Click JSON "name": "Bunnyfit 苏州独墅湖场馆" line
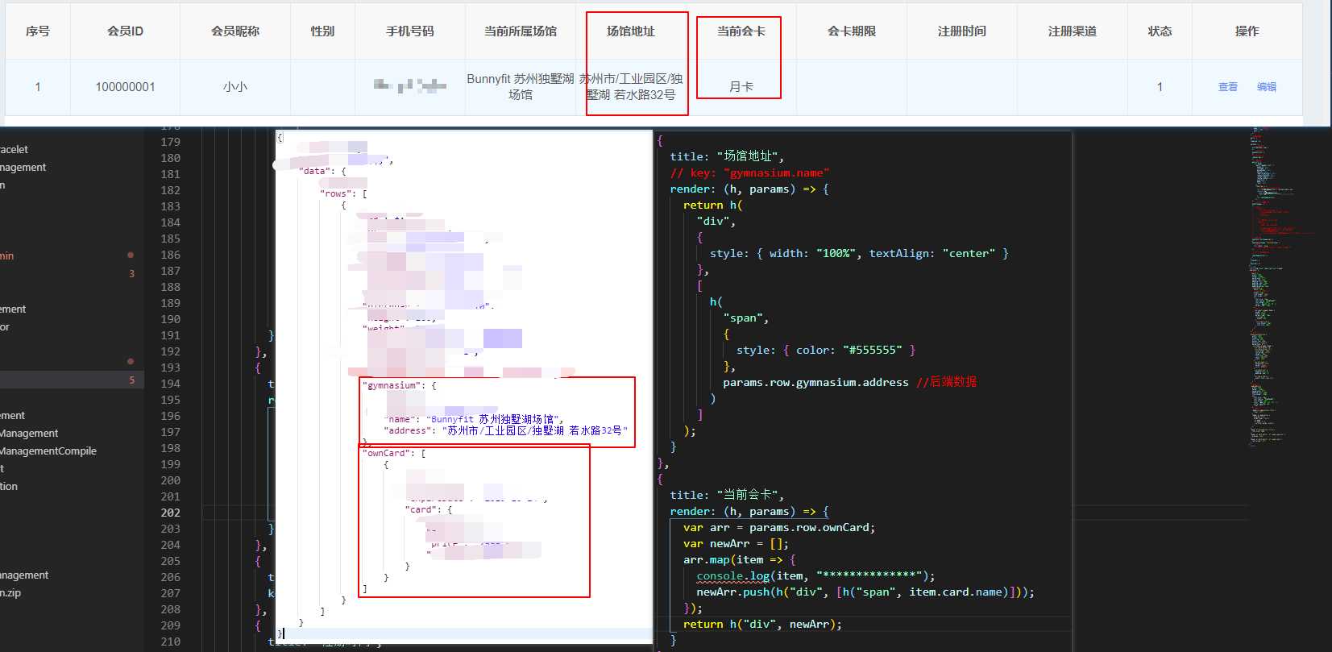1332x652 pixels. 474,419
